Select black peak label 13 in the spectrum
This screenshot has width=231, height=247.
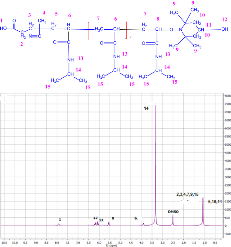101,220
